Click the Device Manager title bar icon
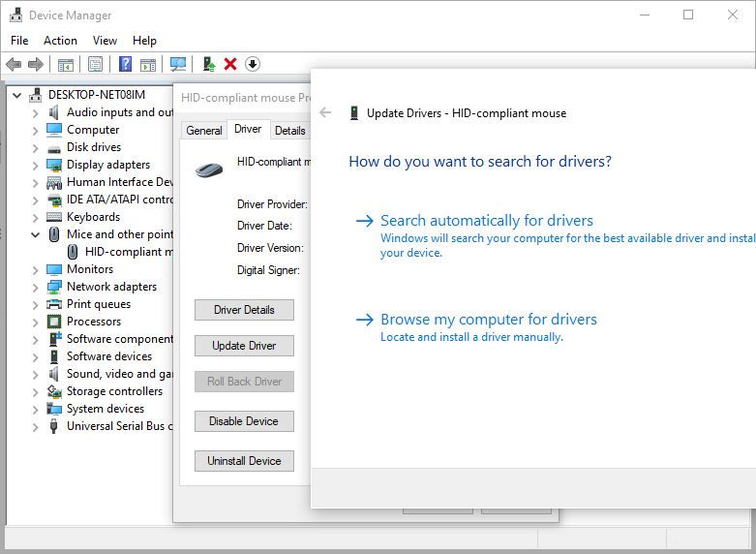The width and height of the screenshot is (756, 554). (x=15, y=15)
